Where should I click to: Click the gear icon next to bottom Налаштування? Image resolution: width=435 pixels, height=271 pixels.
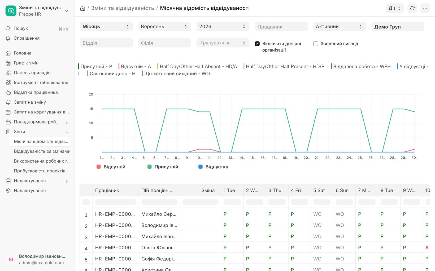pyautogui.click(x=8, y=191)
